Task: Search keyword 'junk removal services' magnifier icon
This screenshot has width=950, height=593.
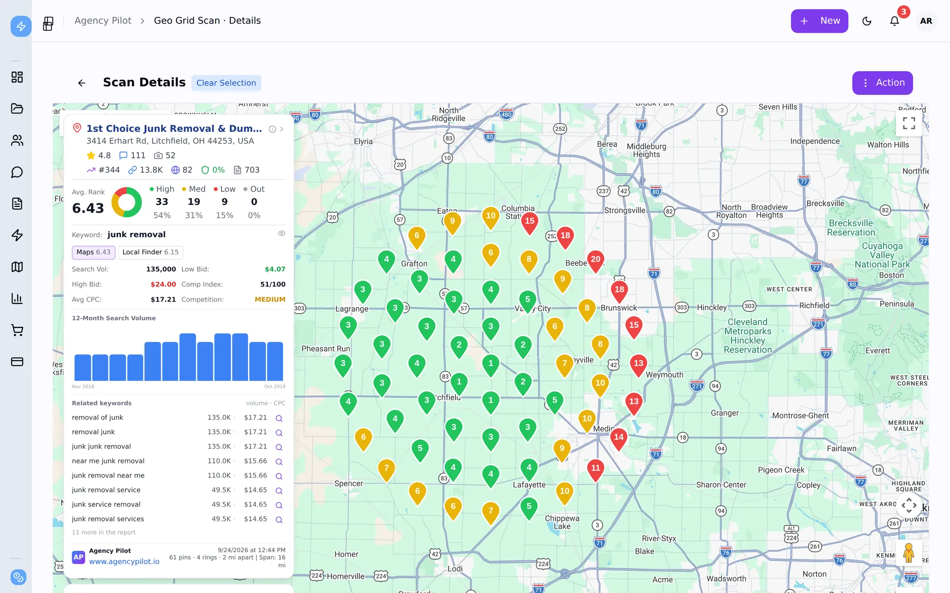Action: [x=279, y=520]
